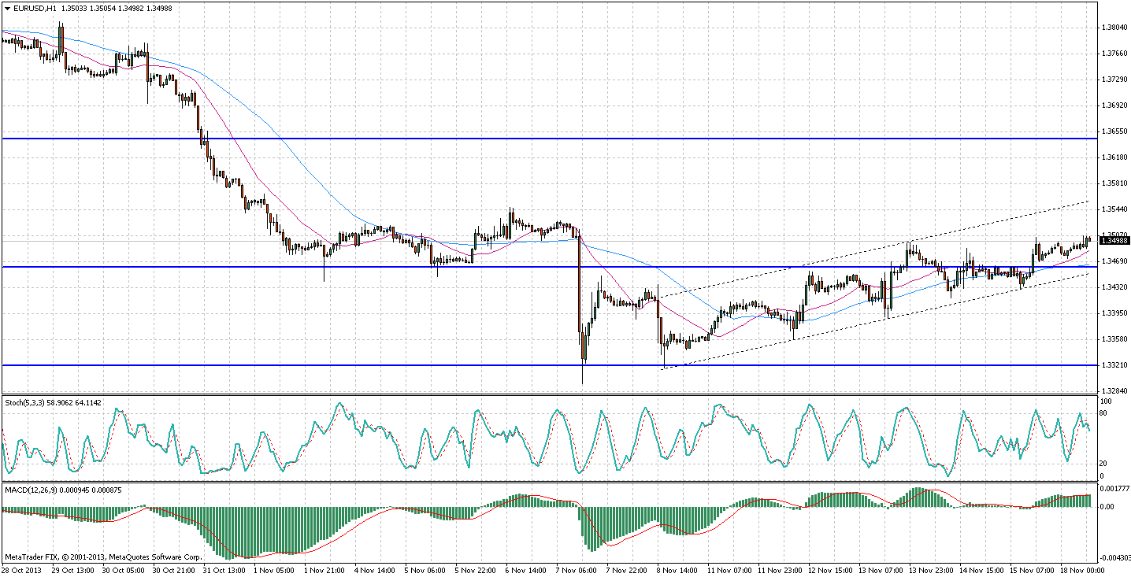
Task: Click the MACD(12,26,9) indicator label
Action: click(29, 490)
